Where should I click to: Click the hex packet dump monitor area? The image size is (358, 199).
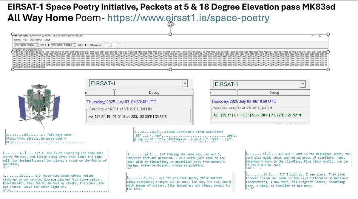click(x=170, y=59)
